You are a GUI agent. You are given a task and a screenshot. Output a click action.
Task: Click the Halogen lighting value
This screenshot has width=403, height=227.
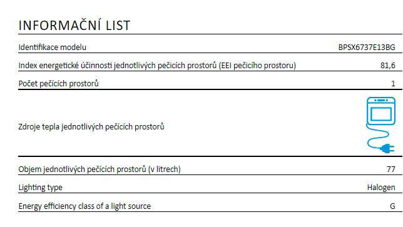click(381, 188)
